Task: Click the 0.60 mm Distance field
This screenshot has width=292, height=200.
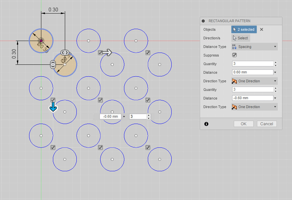Action: point(253,72)
